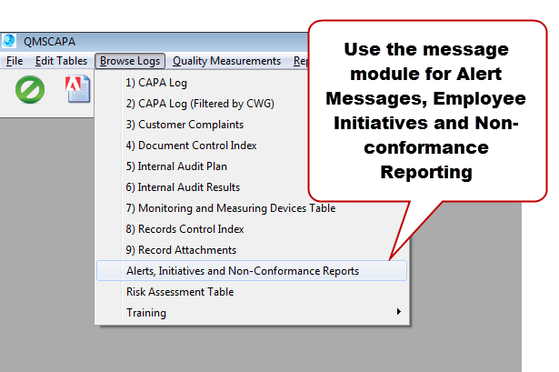This screenshot has height=372, width=559.
Task: Close the open Browse Logs menu
Action: click(129, 61)
